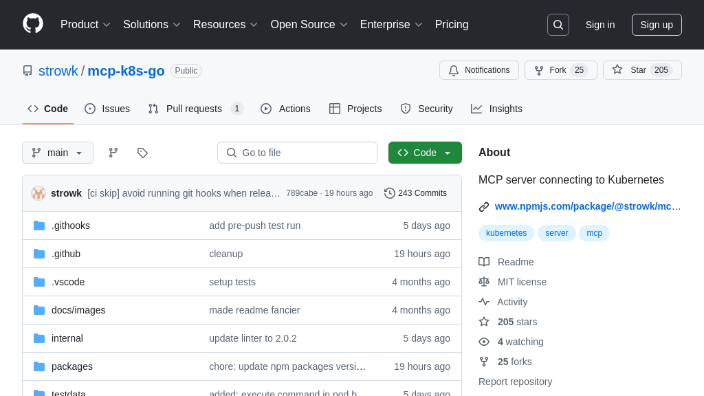Click the .vscode folder icon
The image size is (704, 396).
click(x=39, y=282)
